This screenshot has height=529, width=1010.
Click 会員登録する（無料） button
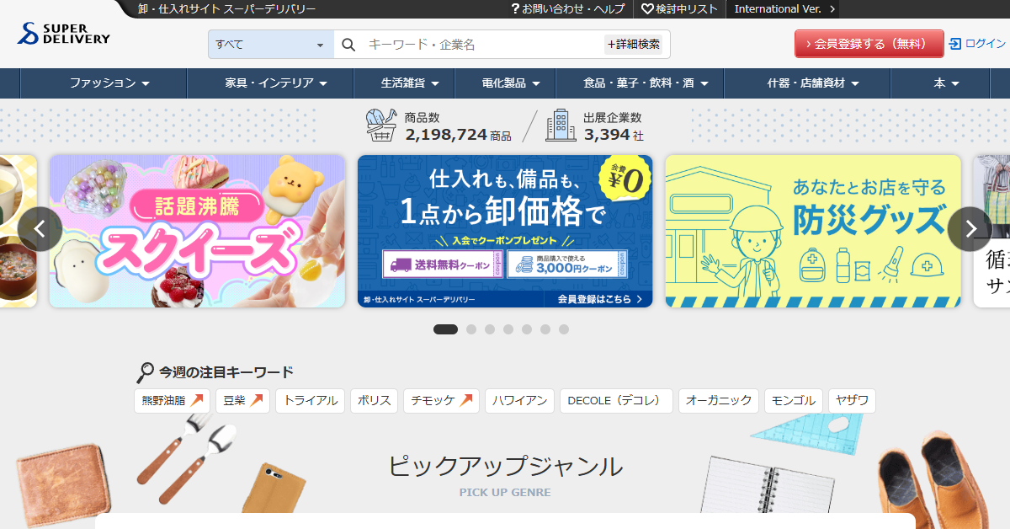[869, 44]
